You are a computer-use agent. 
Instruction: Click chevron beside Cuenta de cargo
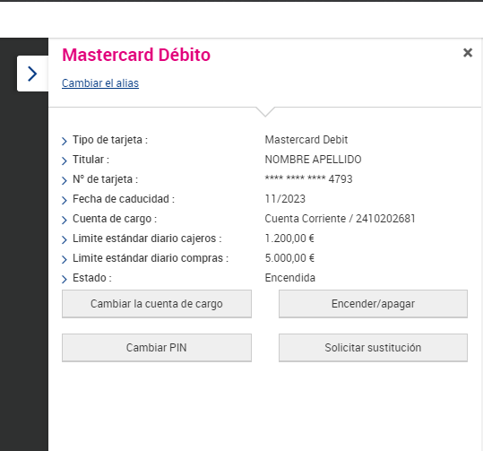coord(65,220)
